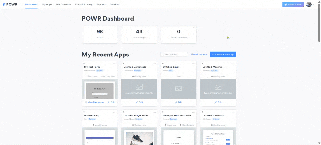Open the Untitled Image Slider shoe thumbnail
Viewport: 321px width, 145px height.
139,136
